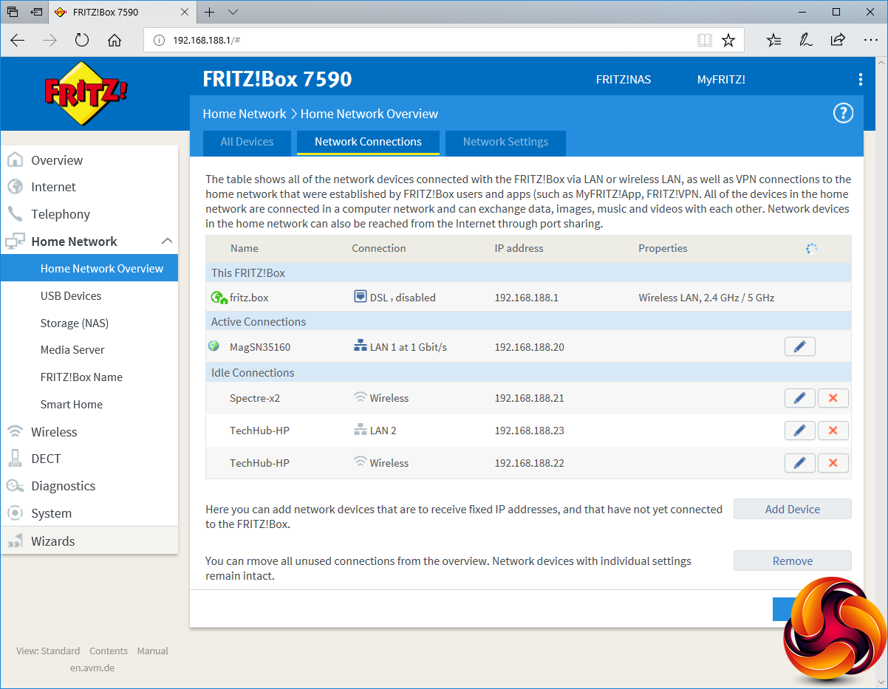Open en.avm.de link
Image resolution: width=888 pixels, height=689 pixels.
92,668
